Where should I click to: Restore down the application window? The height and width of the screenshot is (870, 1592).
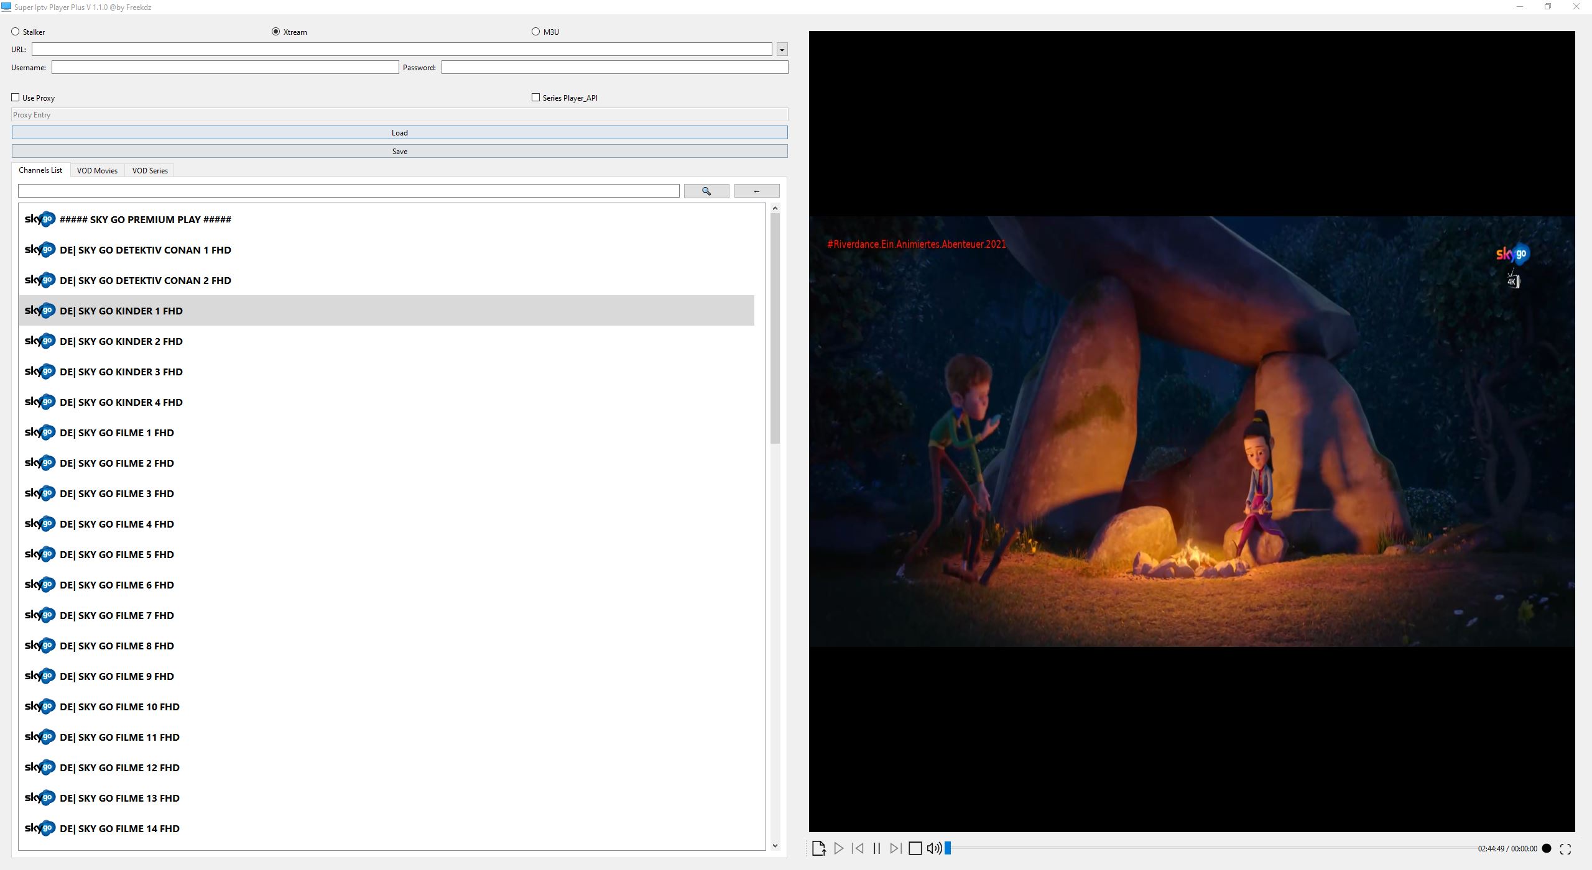pyautogui.click(x=1548, y=7)
